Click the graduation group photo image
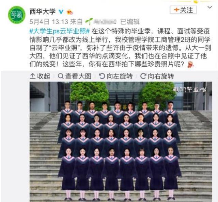218x202 pixels. tap(121, 141)
